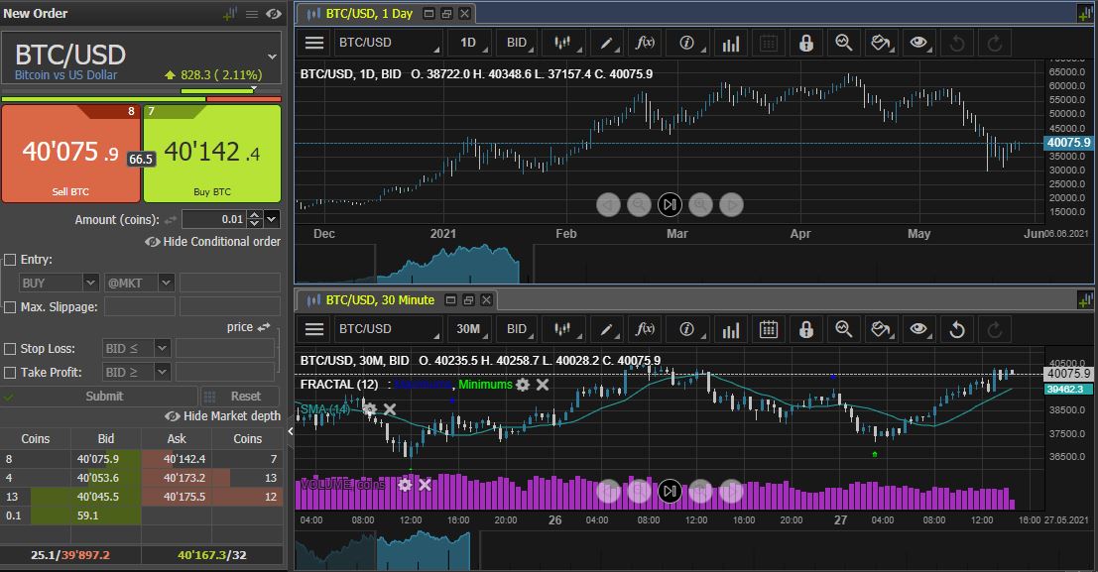Click the Buy BTC button
The image size is (1098, 572).
(x=212, y=154)
